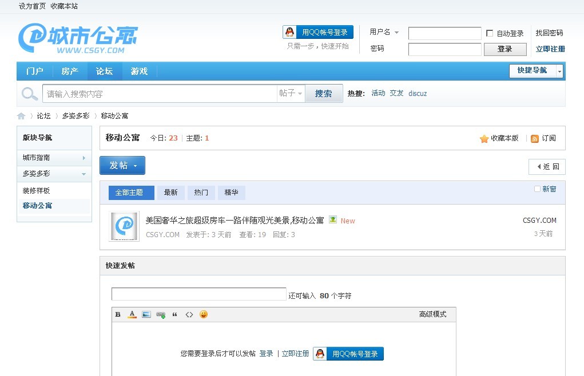Click the hot search 交友 link
This screenshot has height=376, width=584.
pyautogui.click(x=396, y=93)
